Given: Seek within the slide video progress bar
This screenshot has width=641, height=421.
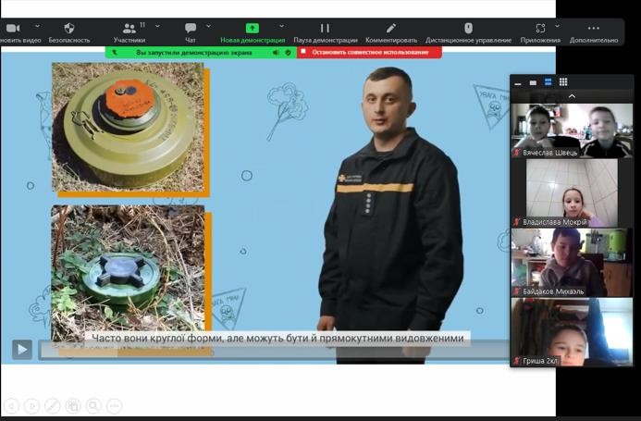Looking at the screenshot, I should point(274,351).
